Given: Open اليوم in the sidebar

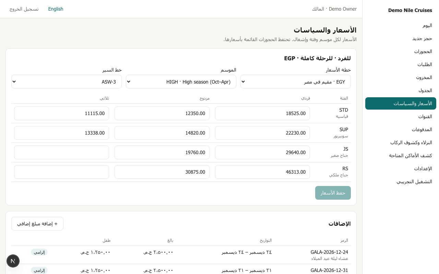Looking at the screenshot, I should pos(401,25).
